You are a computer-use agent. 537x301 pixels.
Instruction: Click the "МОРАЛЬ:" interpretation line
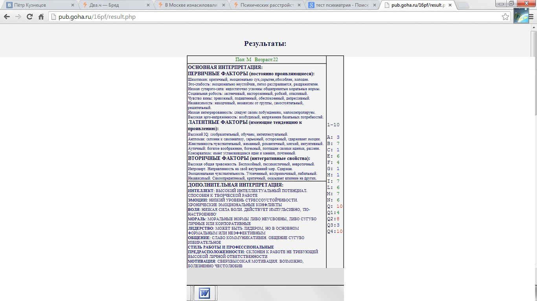tap(252, 221)
